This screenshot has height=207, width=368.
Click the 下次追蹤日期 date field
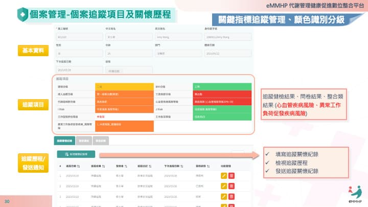tap(77, 71)
